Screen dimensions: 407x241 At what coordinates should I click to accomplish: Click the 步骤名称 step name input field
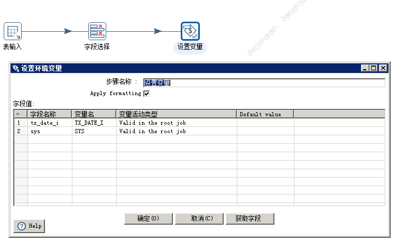264,83
